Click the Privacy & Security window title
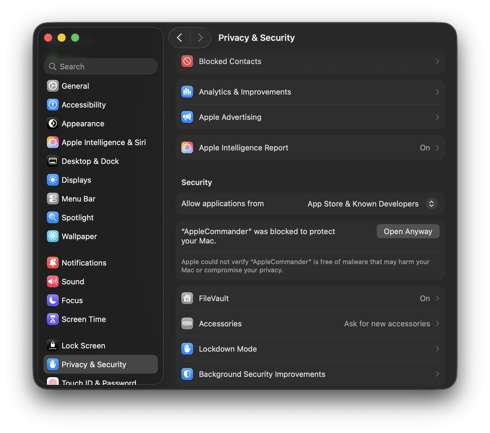The width and height of the screenshot is (490, 433). pos(256,38)
